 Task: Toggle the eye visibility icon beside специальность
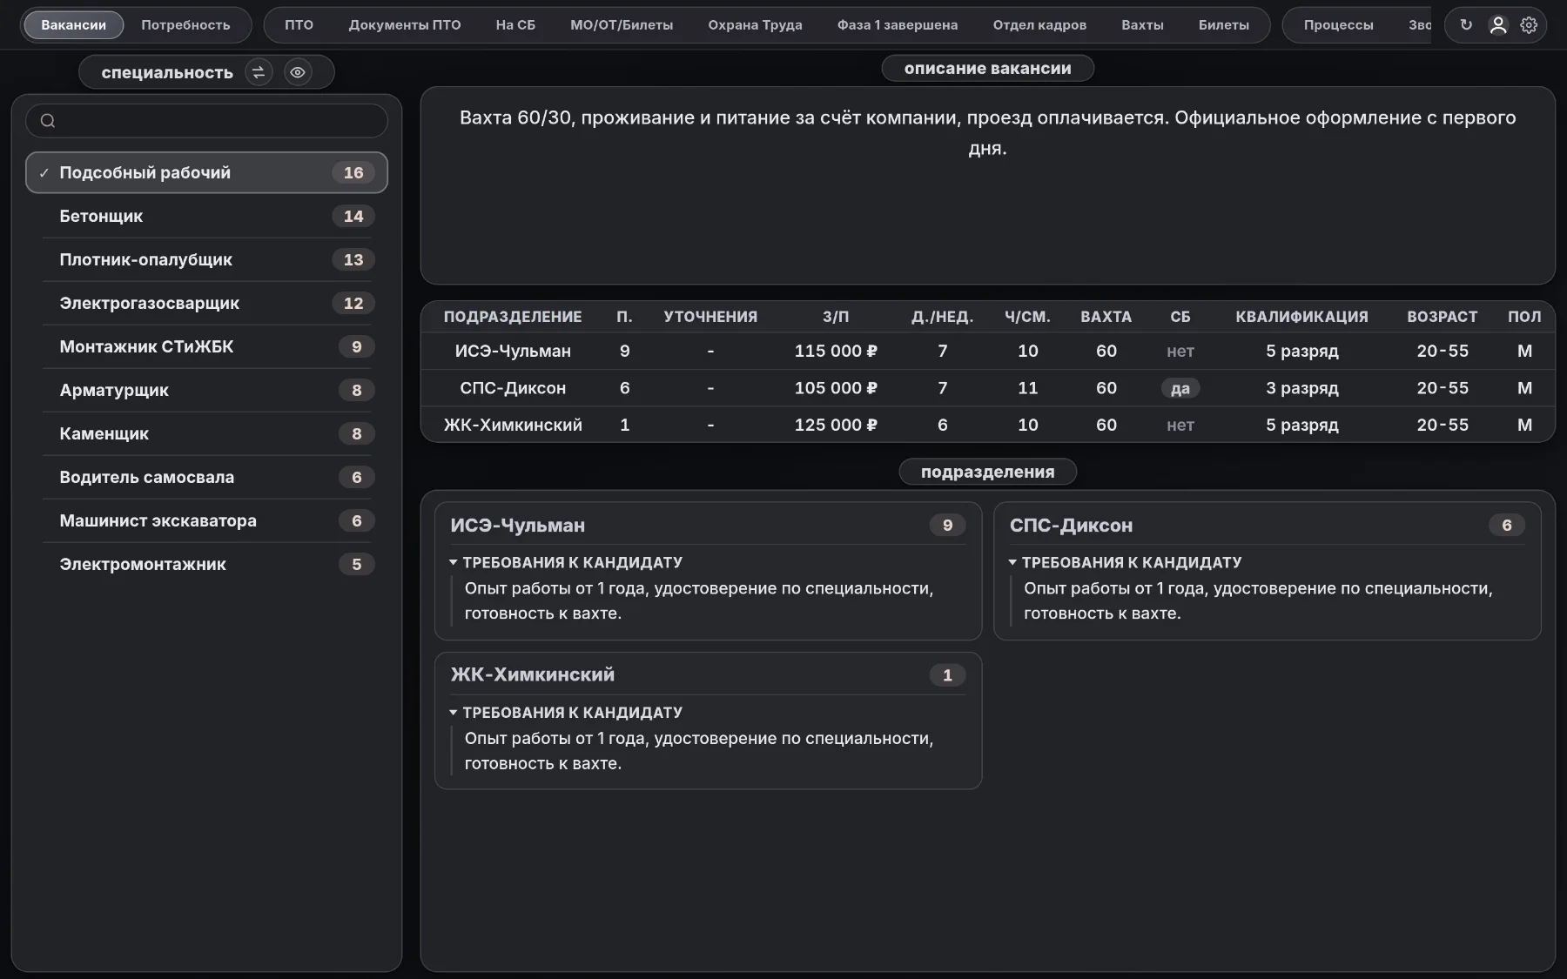coord(298,72)
